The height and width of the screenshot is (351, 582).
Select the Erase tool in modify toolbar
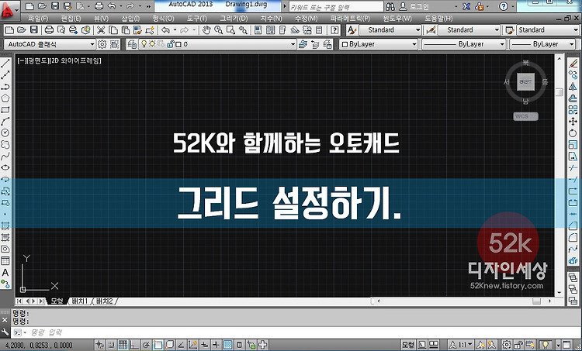click(x=573, y=64)
